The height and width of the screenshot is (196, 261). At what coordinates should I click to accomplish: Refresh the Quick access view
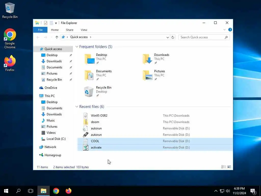(173, 37)
